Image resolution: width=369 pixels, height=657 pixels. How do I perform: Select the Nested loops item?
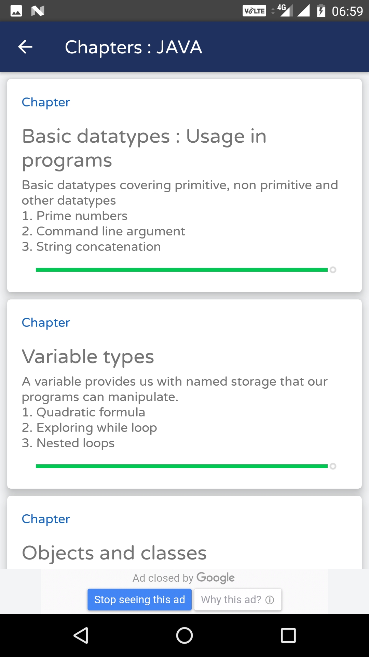click(68, 443)
